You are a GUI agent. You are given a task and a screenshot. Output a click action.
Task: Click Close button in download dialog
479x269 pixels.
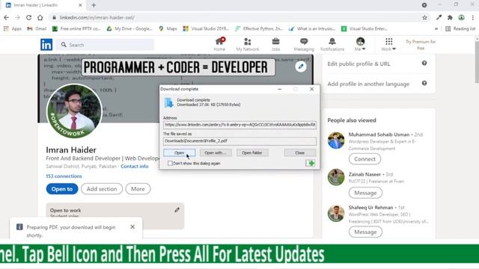(300, 152)
